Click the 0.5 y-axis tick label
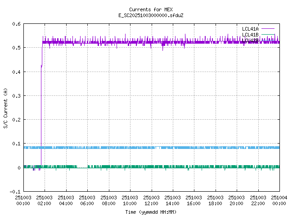This screenshot has height=216, width=288. tap(16, 48)
